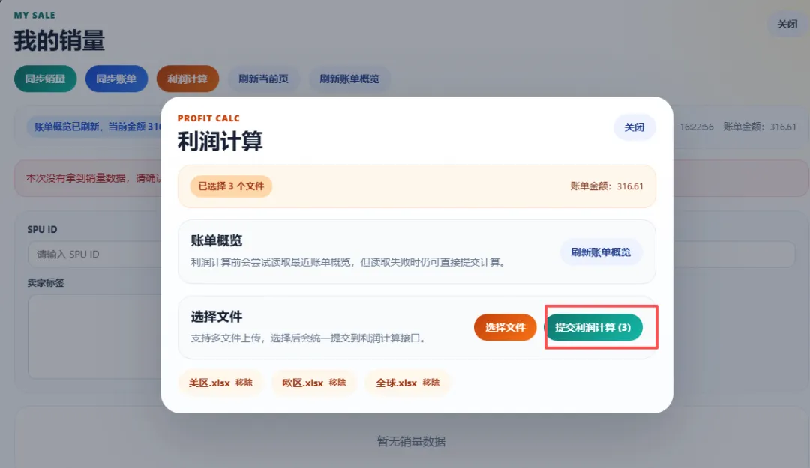
Task: Click the SPU ID field label
Action: pyautogui.click(x=42, y=229)
